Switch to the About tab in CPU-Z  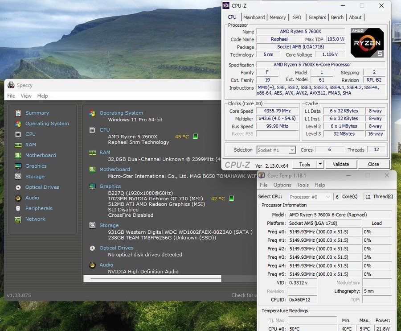pyautogui.click(x=355, y=17)
